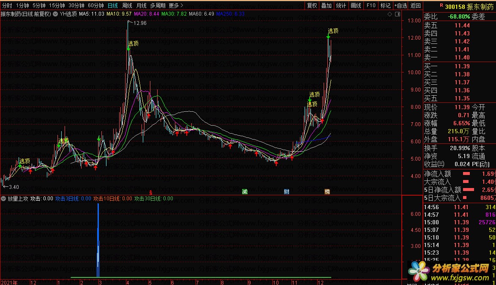Click the 标记 mark button
Screen dimensions: 496x285
coord(385,5)
